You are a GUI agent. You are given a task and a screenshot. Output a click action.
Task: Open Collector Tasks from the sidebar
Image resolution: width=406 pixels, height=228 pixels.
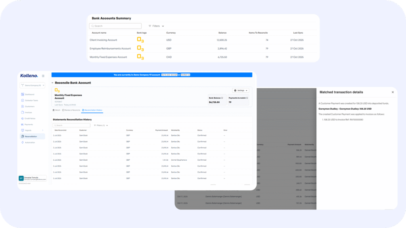click(x=22, y=100)
